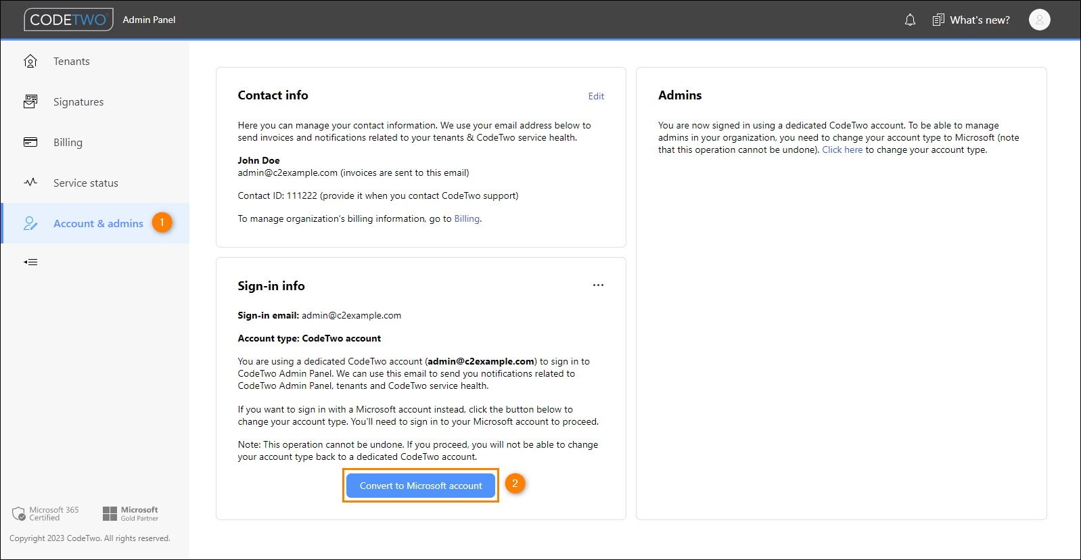
Task: Convert to Microsoft account
Action: click(421, 486)
